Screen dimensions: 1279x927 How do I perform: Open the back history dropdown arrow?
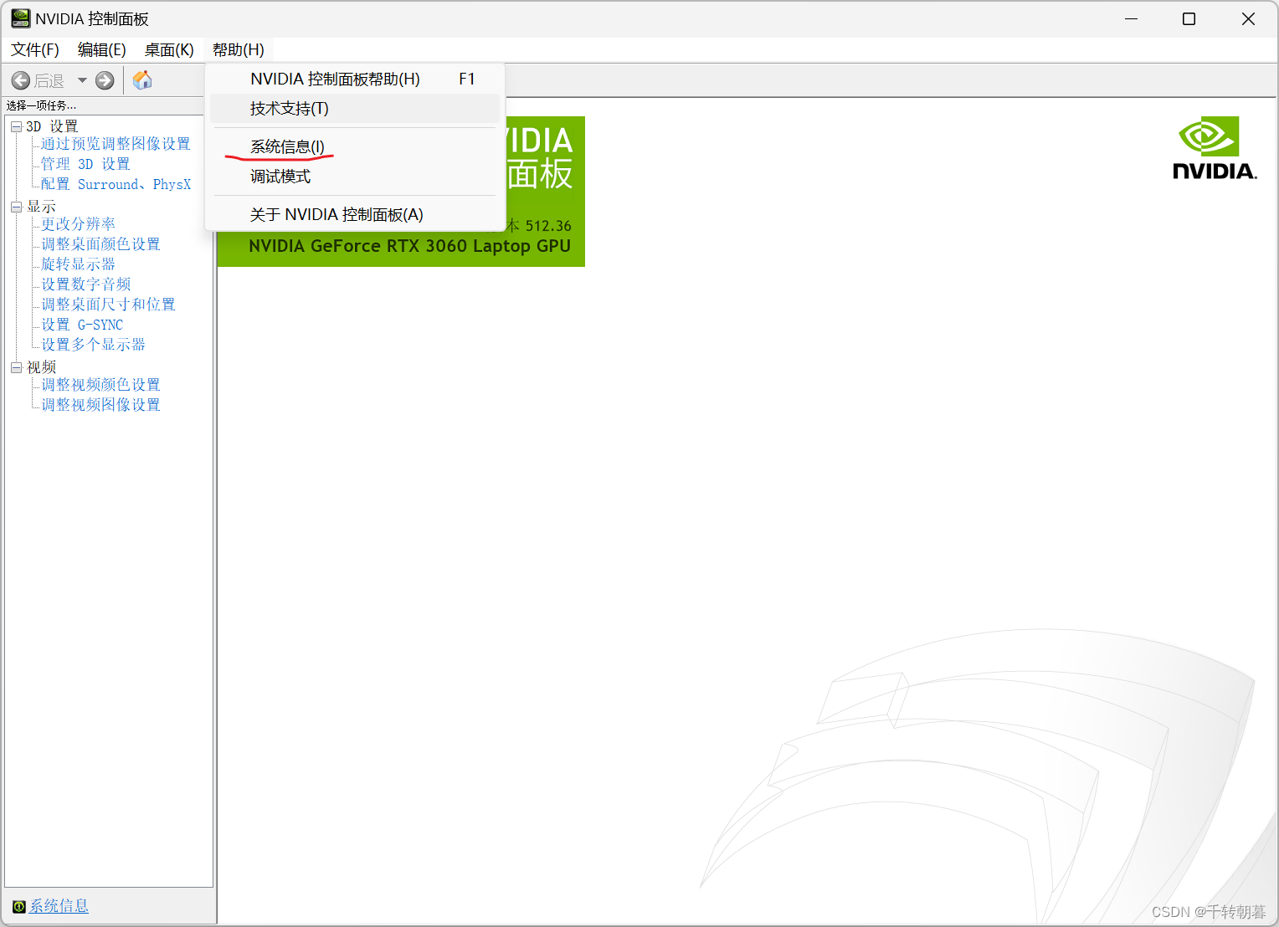pos(82,81)
